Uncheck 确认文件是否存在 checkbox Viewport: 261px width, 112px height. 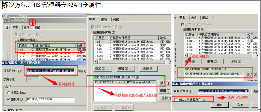pos(176,100)
